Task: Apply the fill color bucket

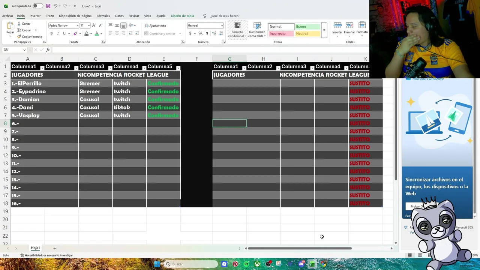Action: [86, 33]
